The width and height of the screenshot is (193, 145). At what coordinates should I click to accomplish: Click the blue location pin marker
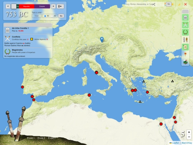click(x=102, y=40)
